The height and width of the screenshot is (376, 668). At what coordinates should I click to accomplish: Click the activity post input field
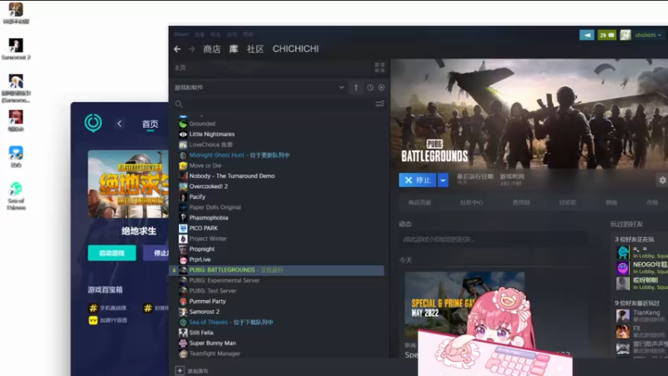point(493,239)
